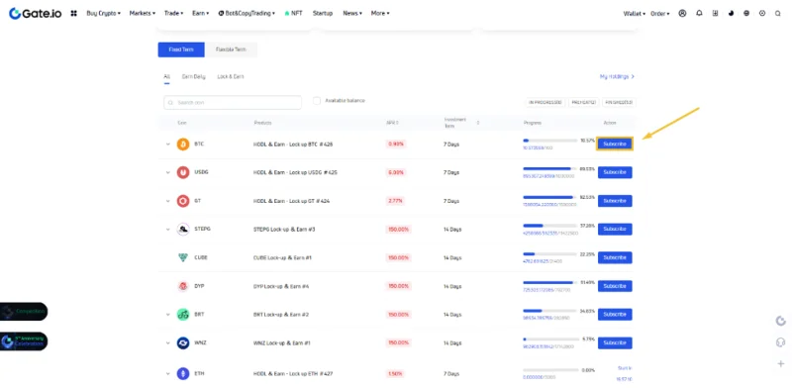Open the Order dropdown
The image size is (792, 388).
[660, 14]
